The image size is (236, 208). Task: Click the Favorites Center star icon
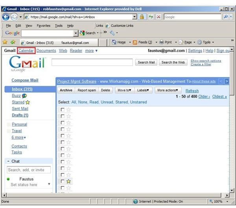click(x=5, y=42)
